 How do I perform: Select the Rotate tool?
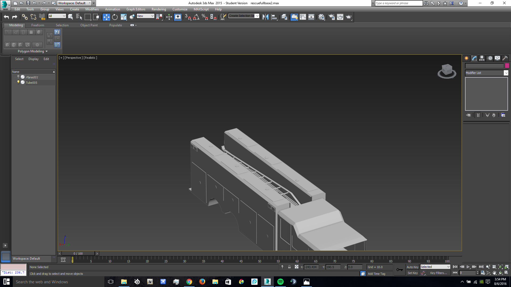click(115, 17)
